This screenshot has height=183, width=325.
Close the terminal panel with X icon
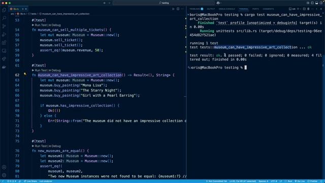[x=321, y=9]
